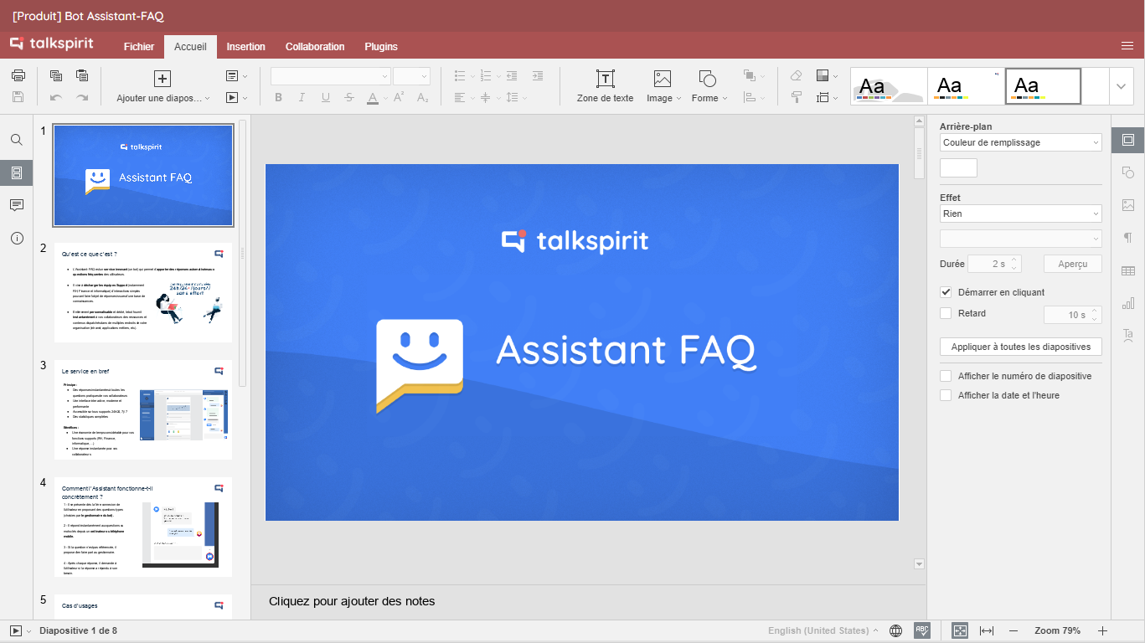Open the English (United States) language selector
This screenshot has width=1145, height=643.
[823, 630]
